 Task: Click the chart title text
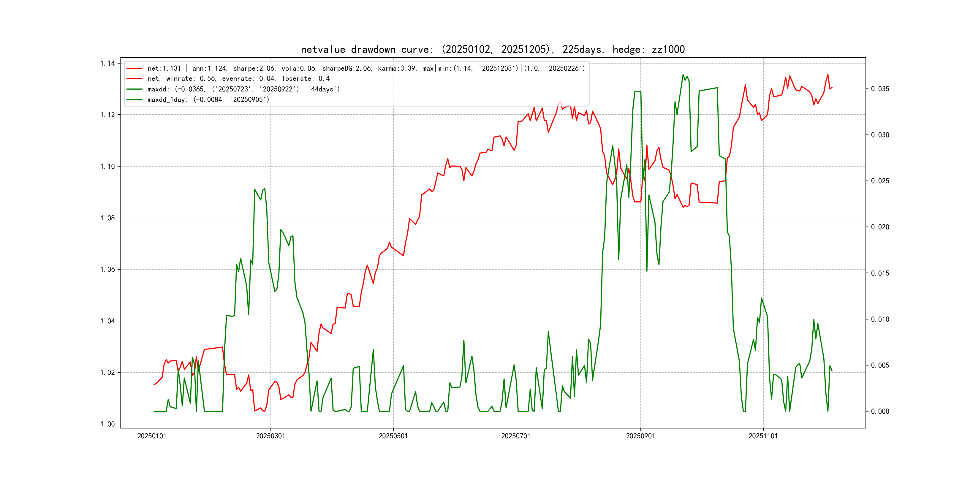[493, 49]
